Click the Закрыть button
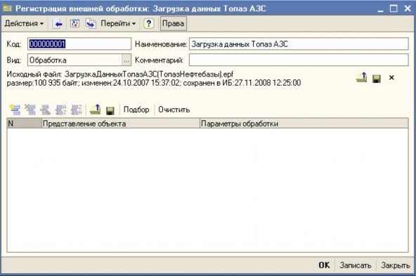Viewport: 416px width, 276px height. click(396, 265)
